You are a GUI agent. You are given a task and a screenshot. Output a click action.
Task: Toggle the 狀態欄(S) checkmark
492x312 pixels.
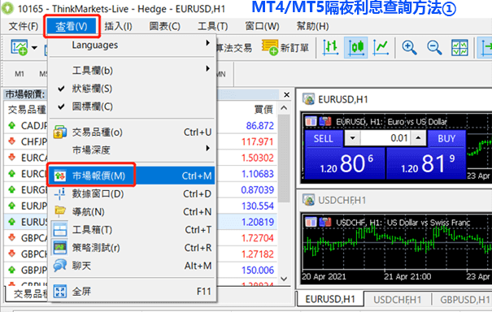tap(132, 89)
